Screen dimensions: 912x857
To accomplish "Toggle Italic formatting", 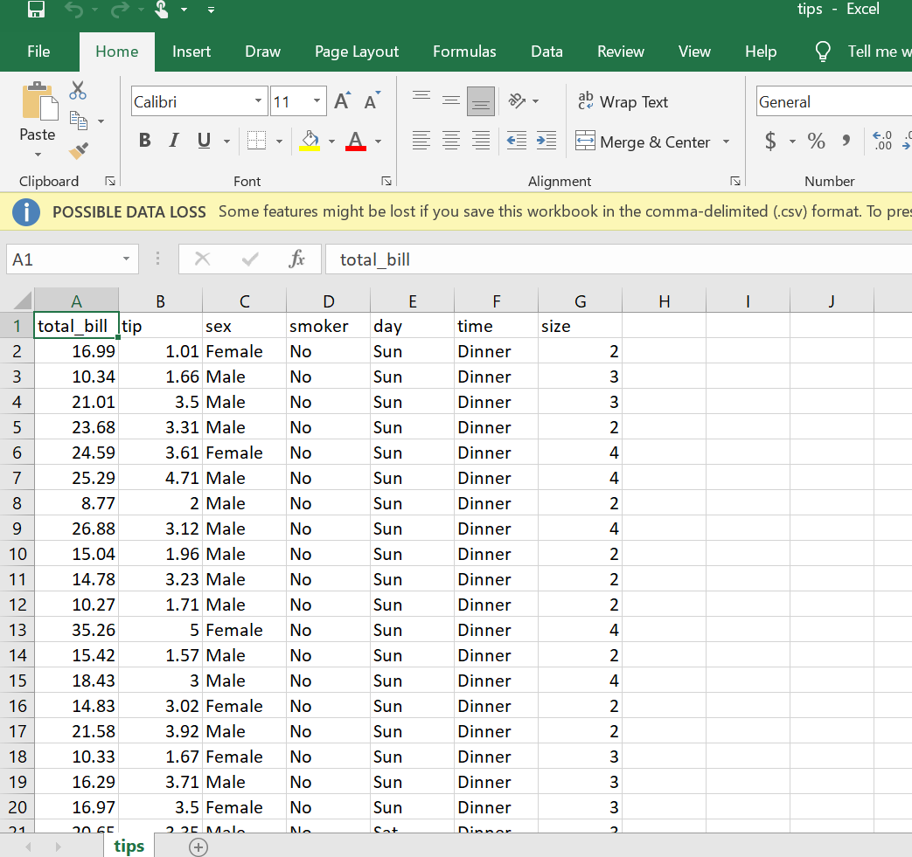I will (x=174, y=141).
